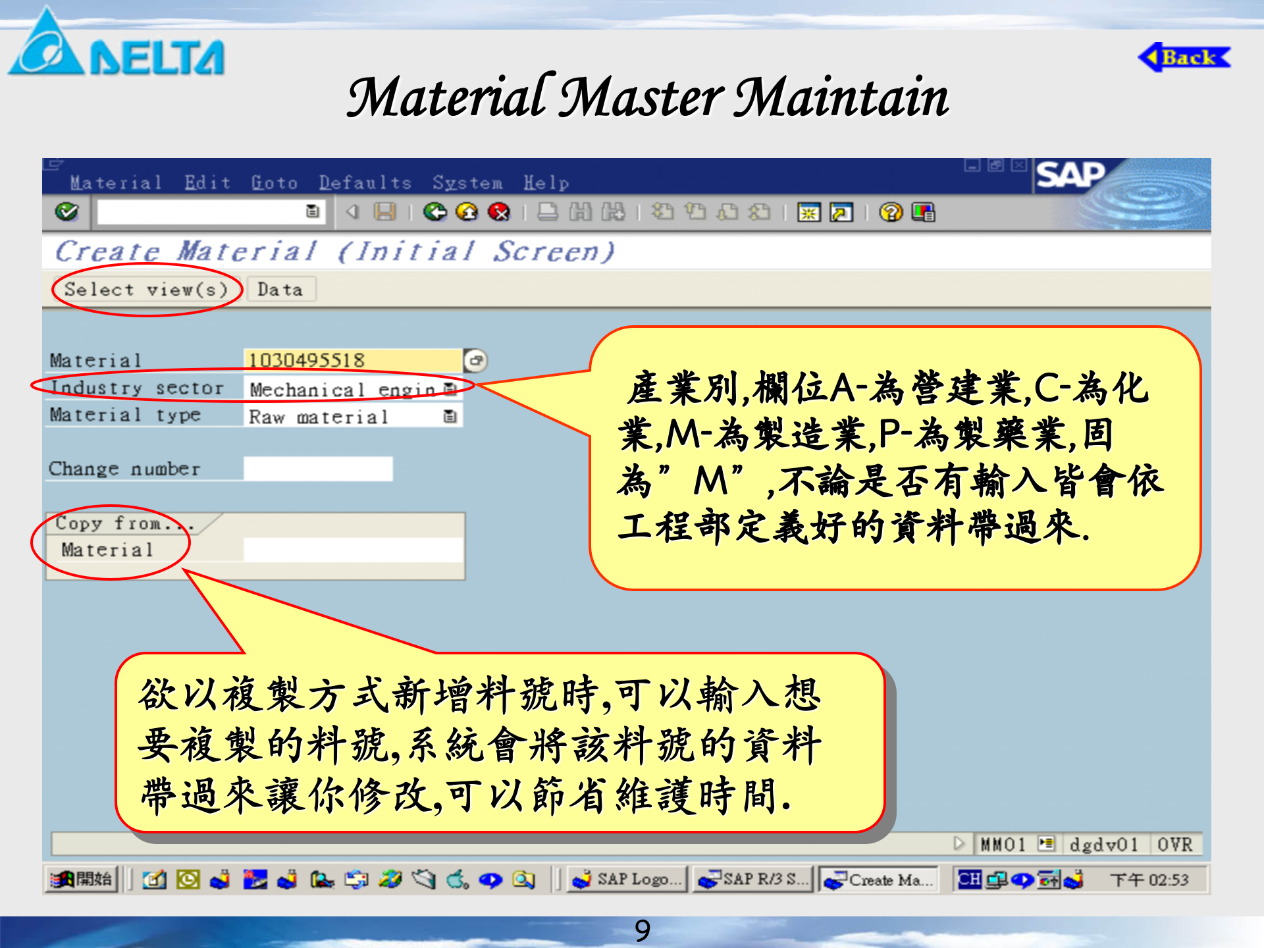Click the Select view(s) button

click(146, 290)
